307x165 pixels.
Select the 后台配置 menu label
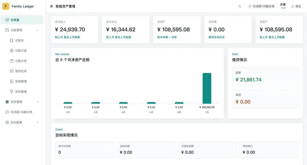point(16,122)
